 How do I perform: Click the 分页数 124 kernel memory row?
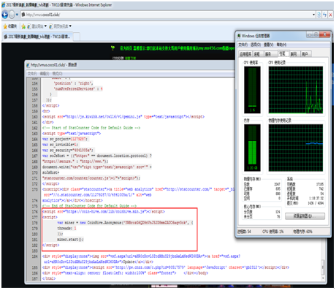(x=261, y=212)
